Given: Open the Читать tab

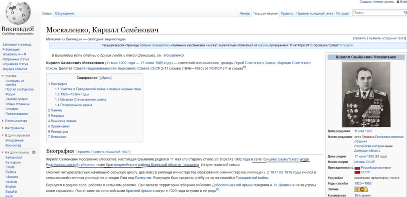Looking at the screenshot, I should click(245, 14).
